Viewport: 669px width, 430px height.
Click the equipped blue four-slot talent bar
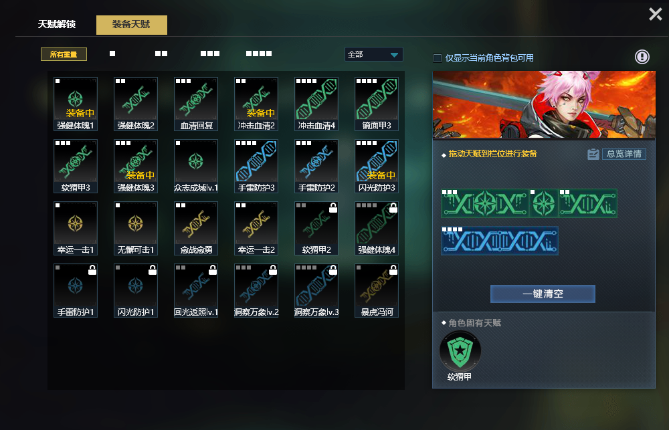500,241
